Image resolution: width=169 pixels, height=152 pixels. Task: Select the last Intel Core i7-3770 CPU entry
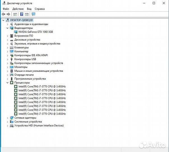click(x=42, y=114)
